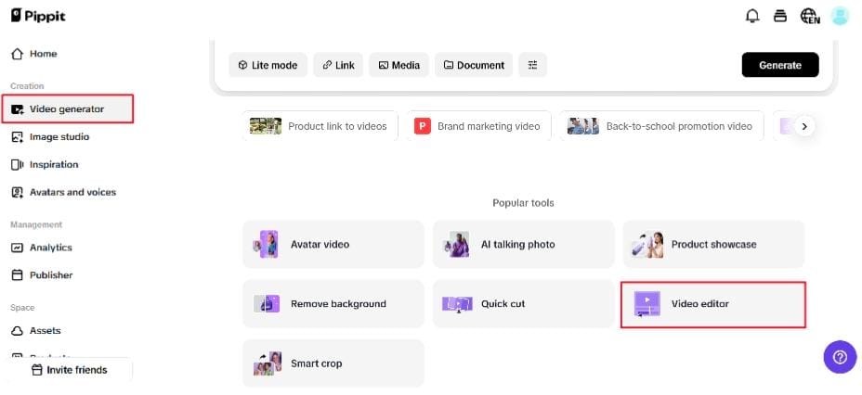The width and height of the screenshot is (862, 395).
Task: Change language via the globe EN icon
Action: 810,16
